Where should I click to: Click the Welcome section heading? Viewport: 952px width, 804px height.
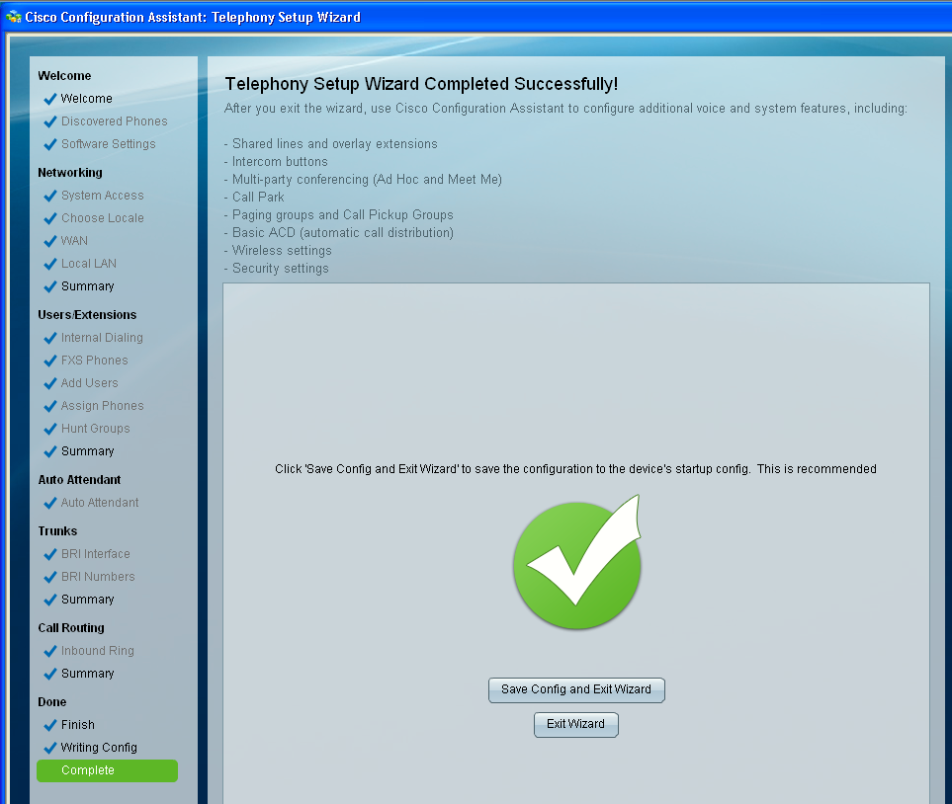click(64, 76)
